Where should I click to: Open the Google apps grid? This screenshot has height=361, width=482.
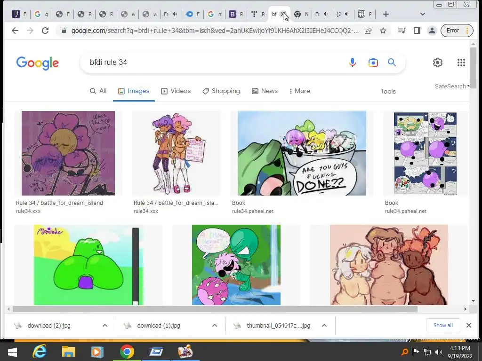coord(461,63)
